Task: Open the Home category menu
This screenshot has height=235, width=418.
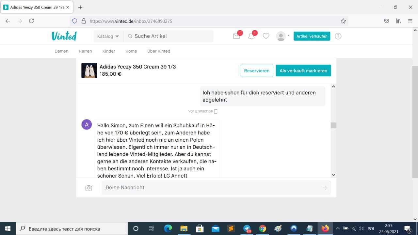Action: [131, 51]
